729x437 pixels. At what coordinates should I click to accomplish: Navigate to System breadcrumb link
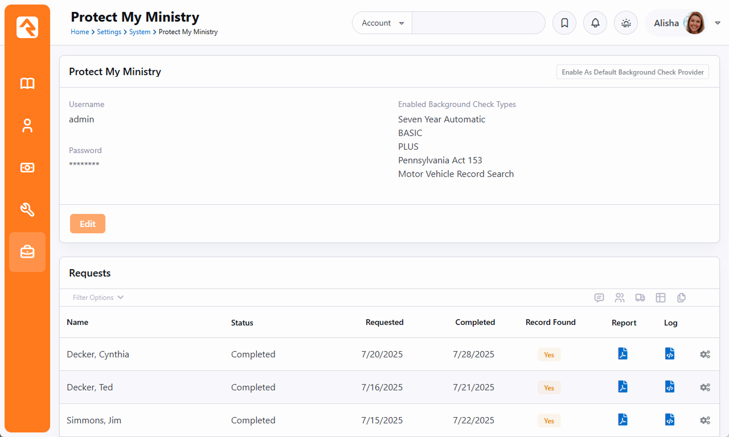pyautogui.click(x=140, y=32)
